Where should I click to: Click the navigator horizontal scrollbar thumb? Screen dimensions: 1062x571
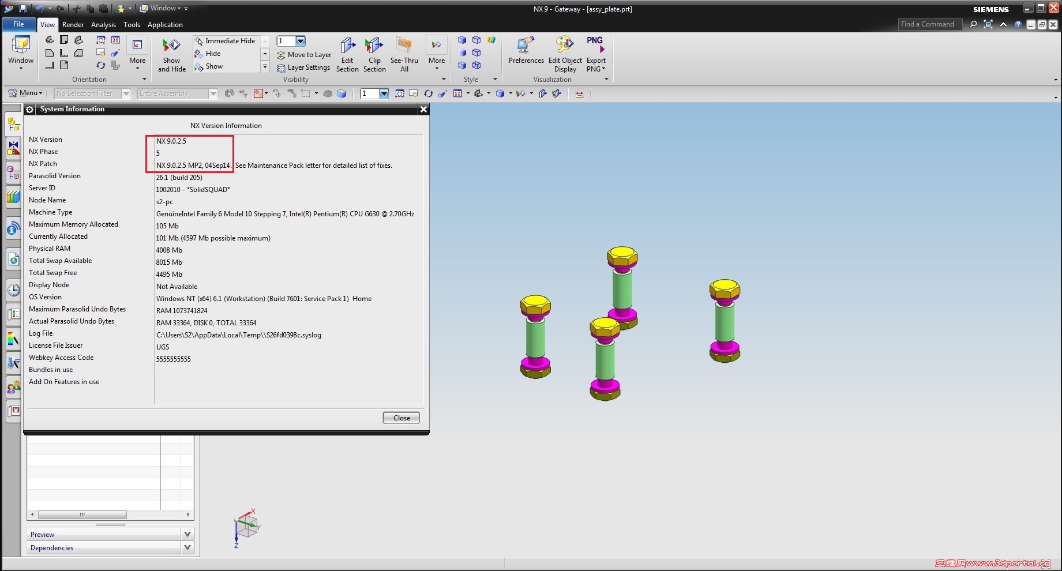82,514
